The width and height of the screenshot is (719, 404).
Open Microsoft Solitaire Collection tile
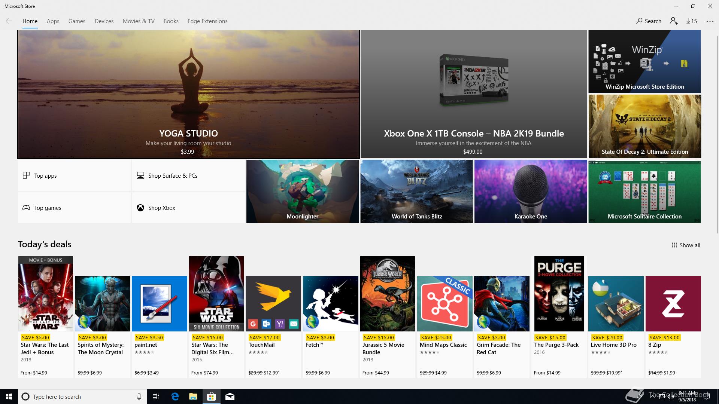[x=644, y=192]
